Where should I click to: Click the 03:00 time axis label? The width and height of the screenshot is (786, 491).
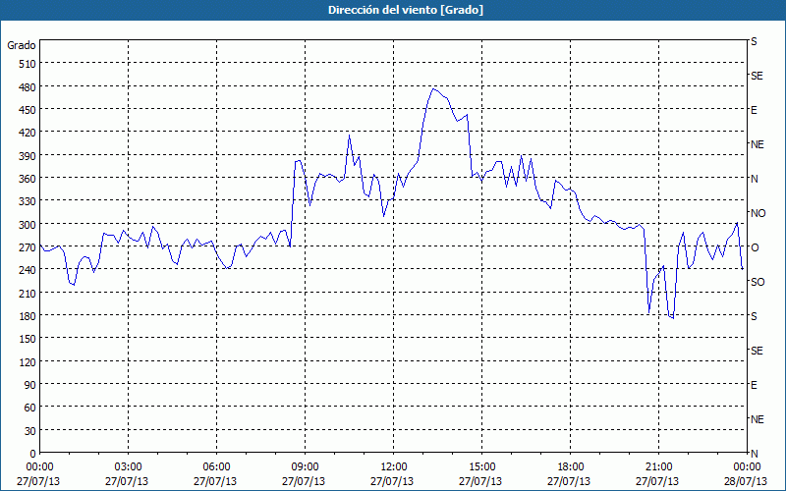pos(128,467)
